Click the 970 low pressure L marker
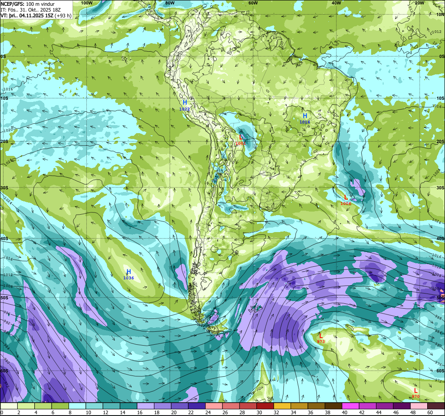The width and height of the screenshot is (445, 416). 416,391
